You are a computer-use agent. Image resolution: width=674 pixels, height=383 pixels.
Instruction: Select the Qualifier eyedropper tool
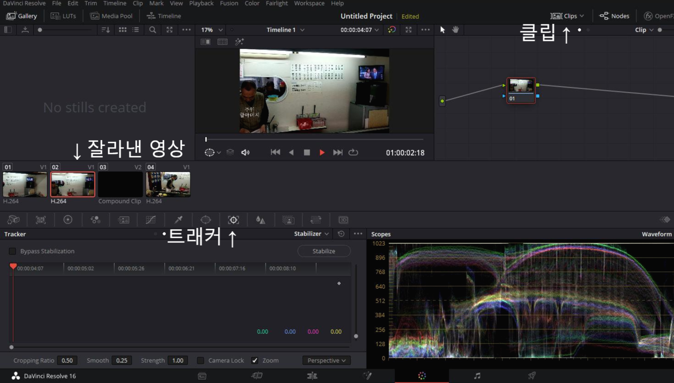(x=178, y=220)
